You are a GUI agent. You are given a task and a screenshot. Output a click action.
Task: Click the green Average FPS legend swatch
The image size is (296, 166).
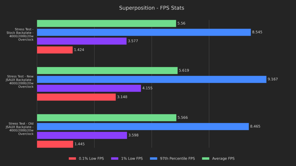(206, 159)
